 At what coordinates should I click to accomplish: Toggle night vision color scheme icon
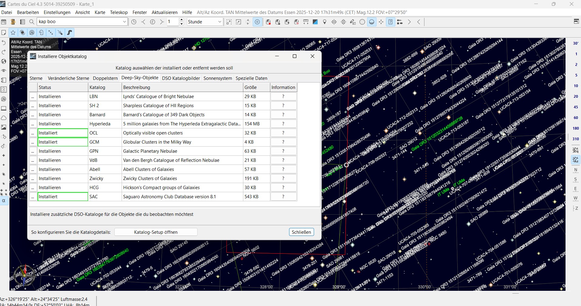(x=315, y=22)
